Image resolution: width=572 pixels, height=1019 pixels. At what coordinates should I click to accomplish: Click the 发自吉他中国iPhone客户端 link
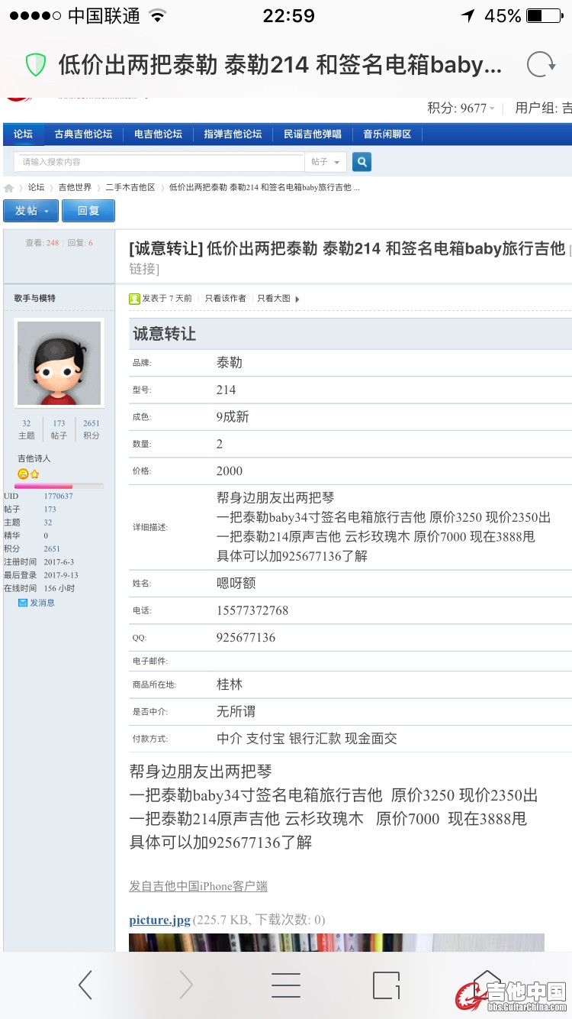click(x=198, y=886)
